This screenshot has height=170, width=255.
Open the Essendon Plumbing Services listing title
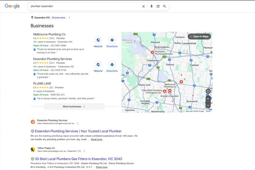coord(53,59)
